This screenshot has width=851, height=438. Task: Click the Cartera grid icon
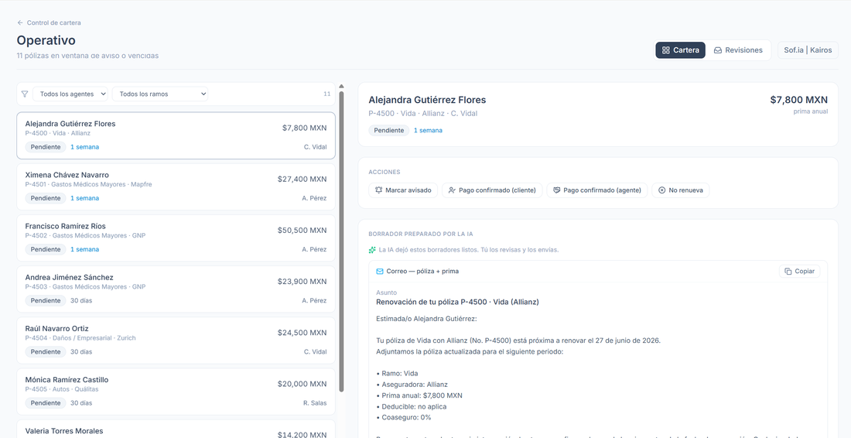point(666,50)
